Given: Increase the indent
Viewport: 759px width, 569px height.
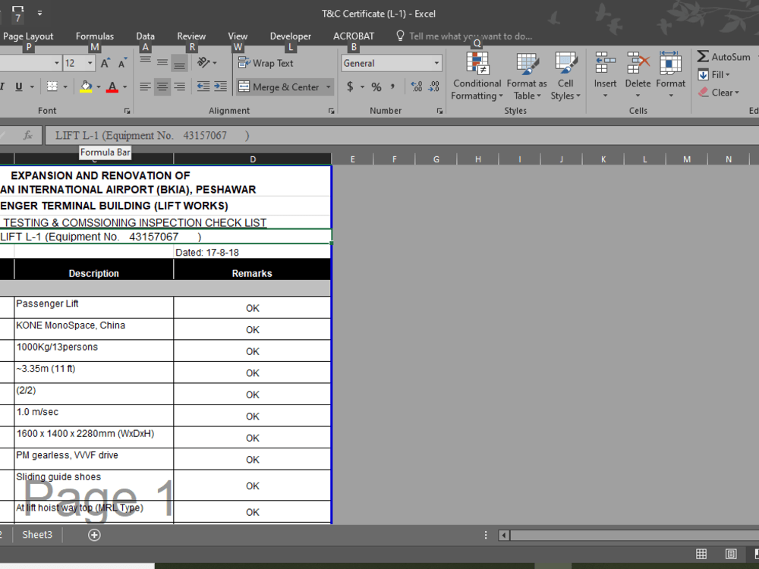Looking at the screenshot, I should [x=220, y=87].
